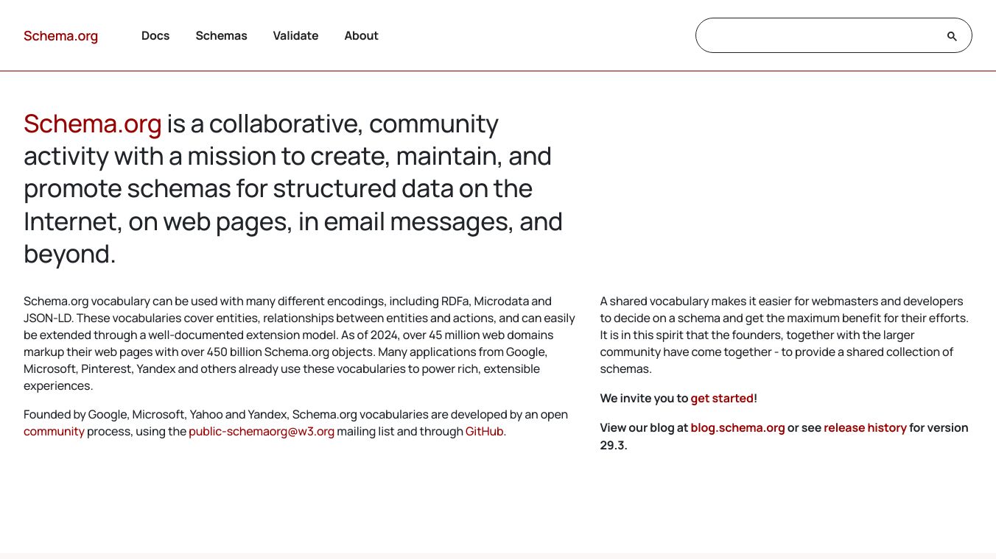Screen dimensions: 996x559
Task: Follow the 'get started' link
Action: coord(722,399)
